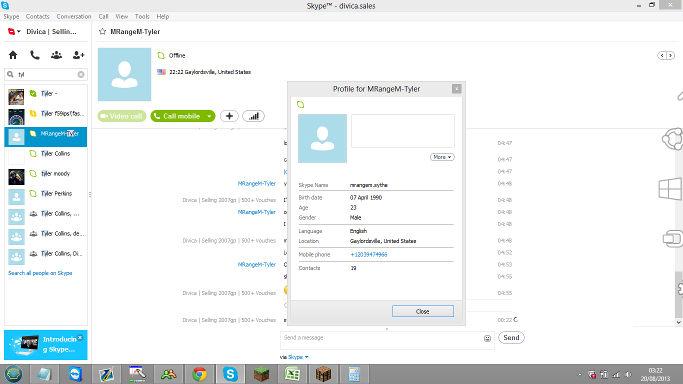Click the emoticon picker in message box
The image size is (683, 384).
click(x=487, y=338)
